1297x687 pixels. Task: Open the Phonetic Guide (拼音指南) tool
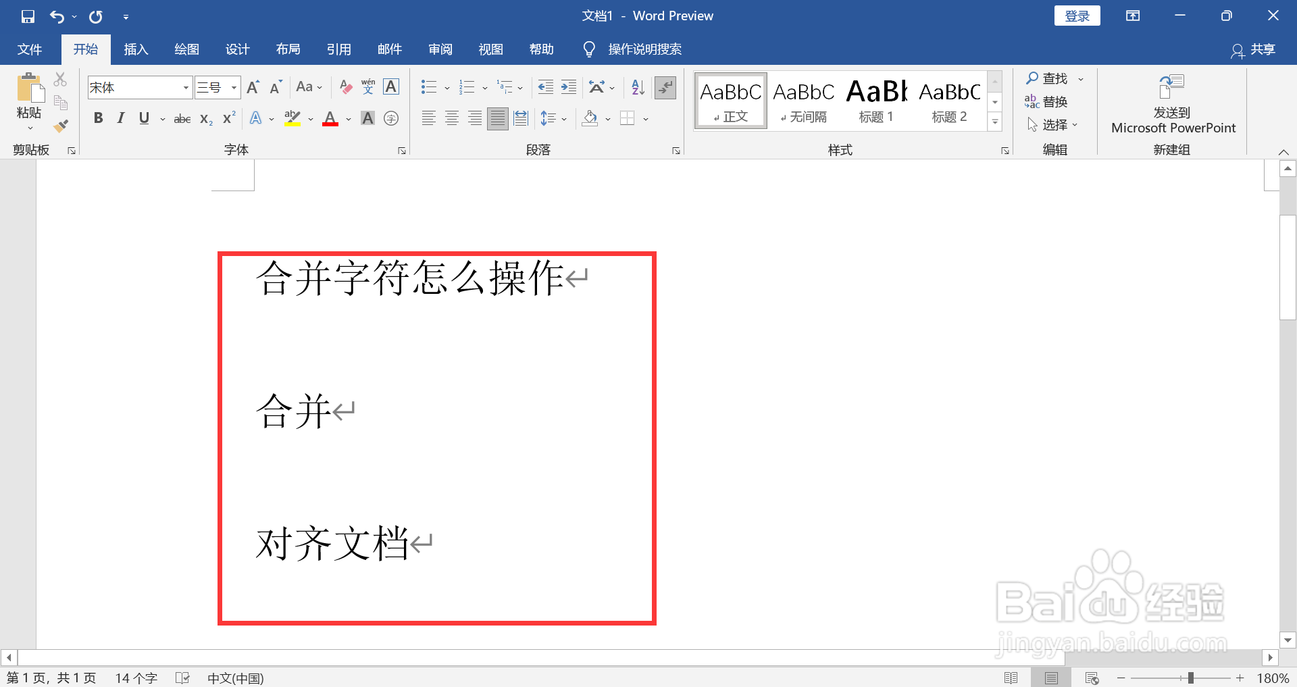tap(367, 86)
